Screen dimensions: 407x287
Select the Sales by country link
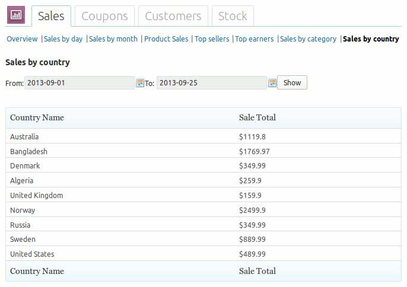[x=371, y=39]
